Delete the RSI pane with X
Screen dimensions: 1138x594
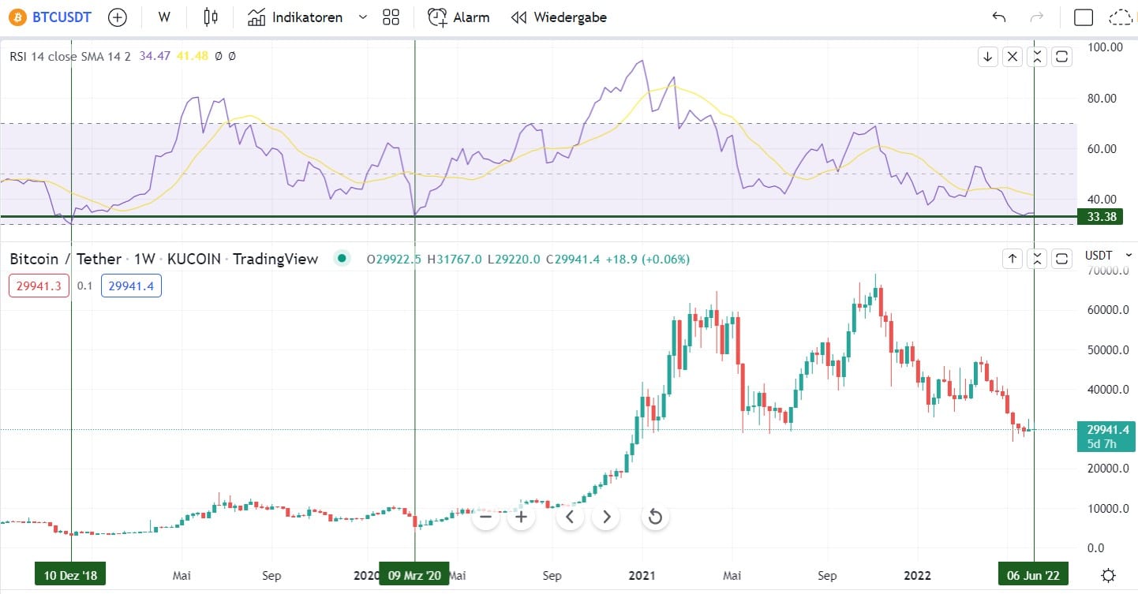pos(1013,56)
